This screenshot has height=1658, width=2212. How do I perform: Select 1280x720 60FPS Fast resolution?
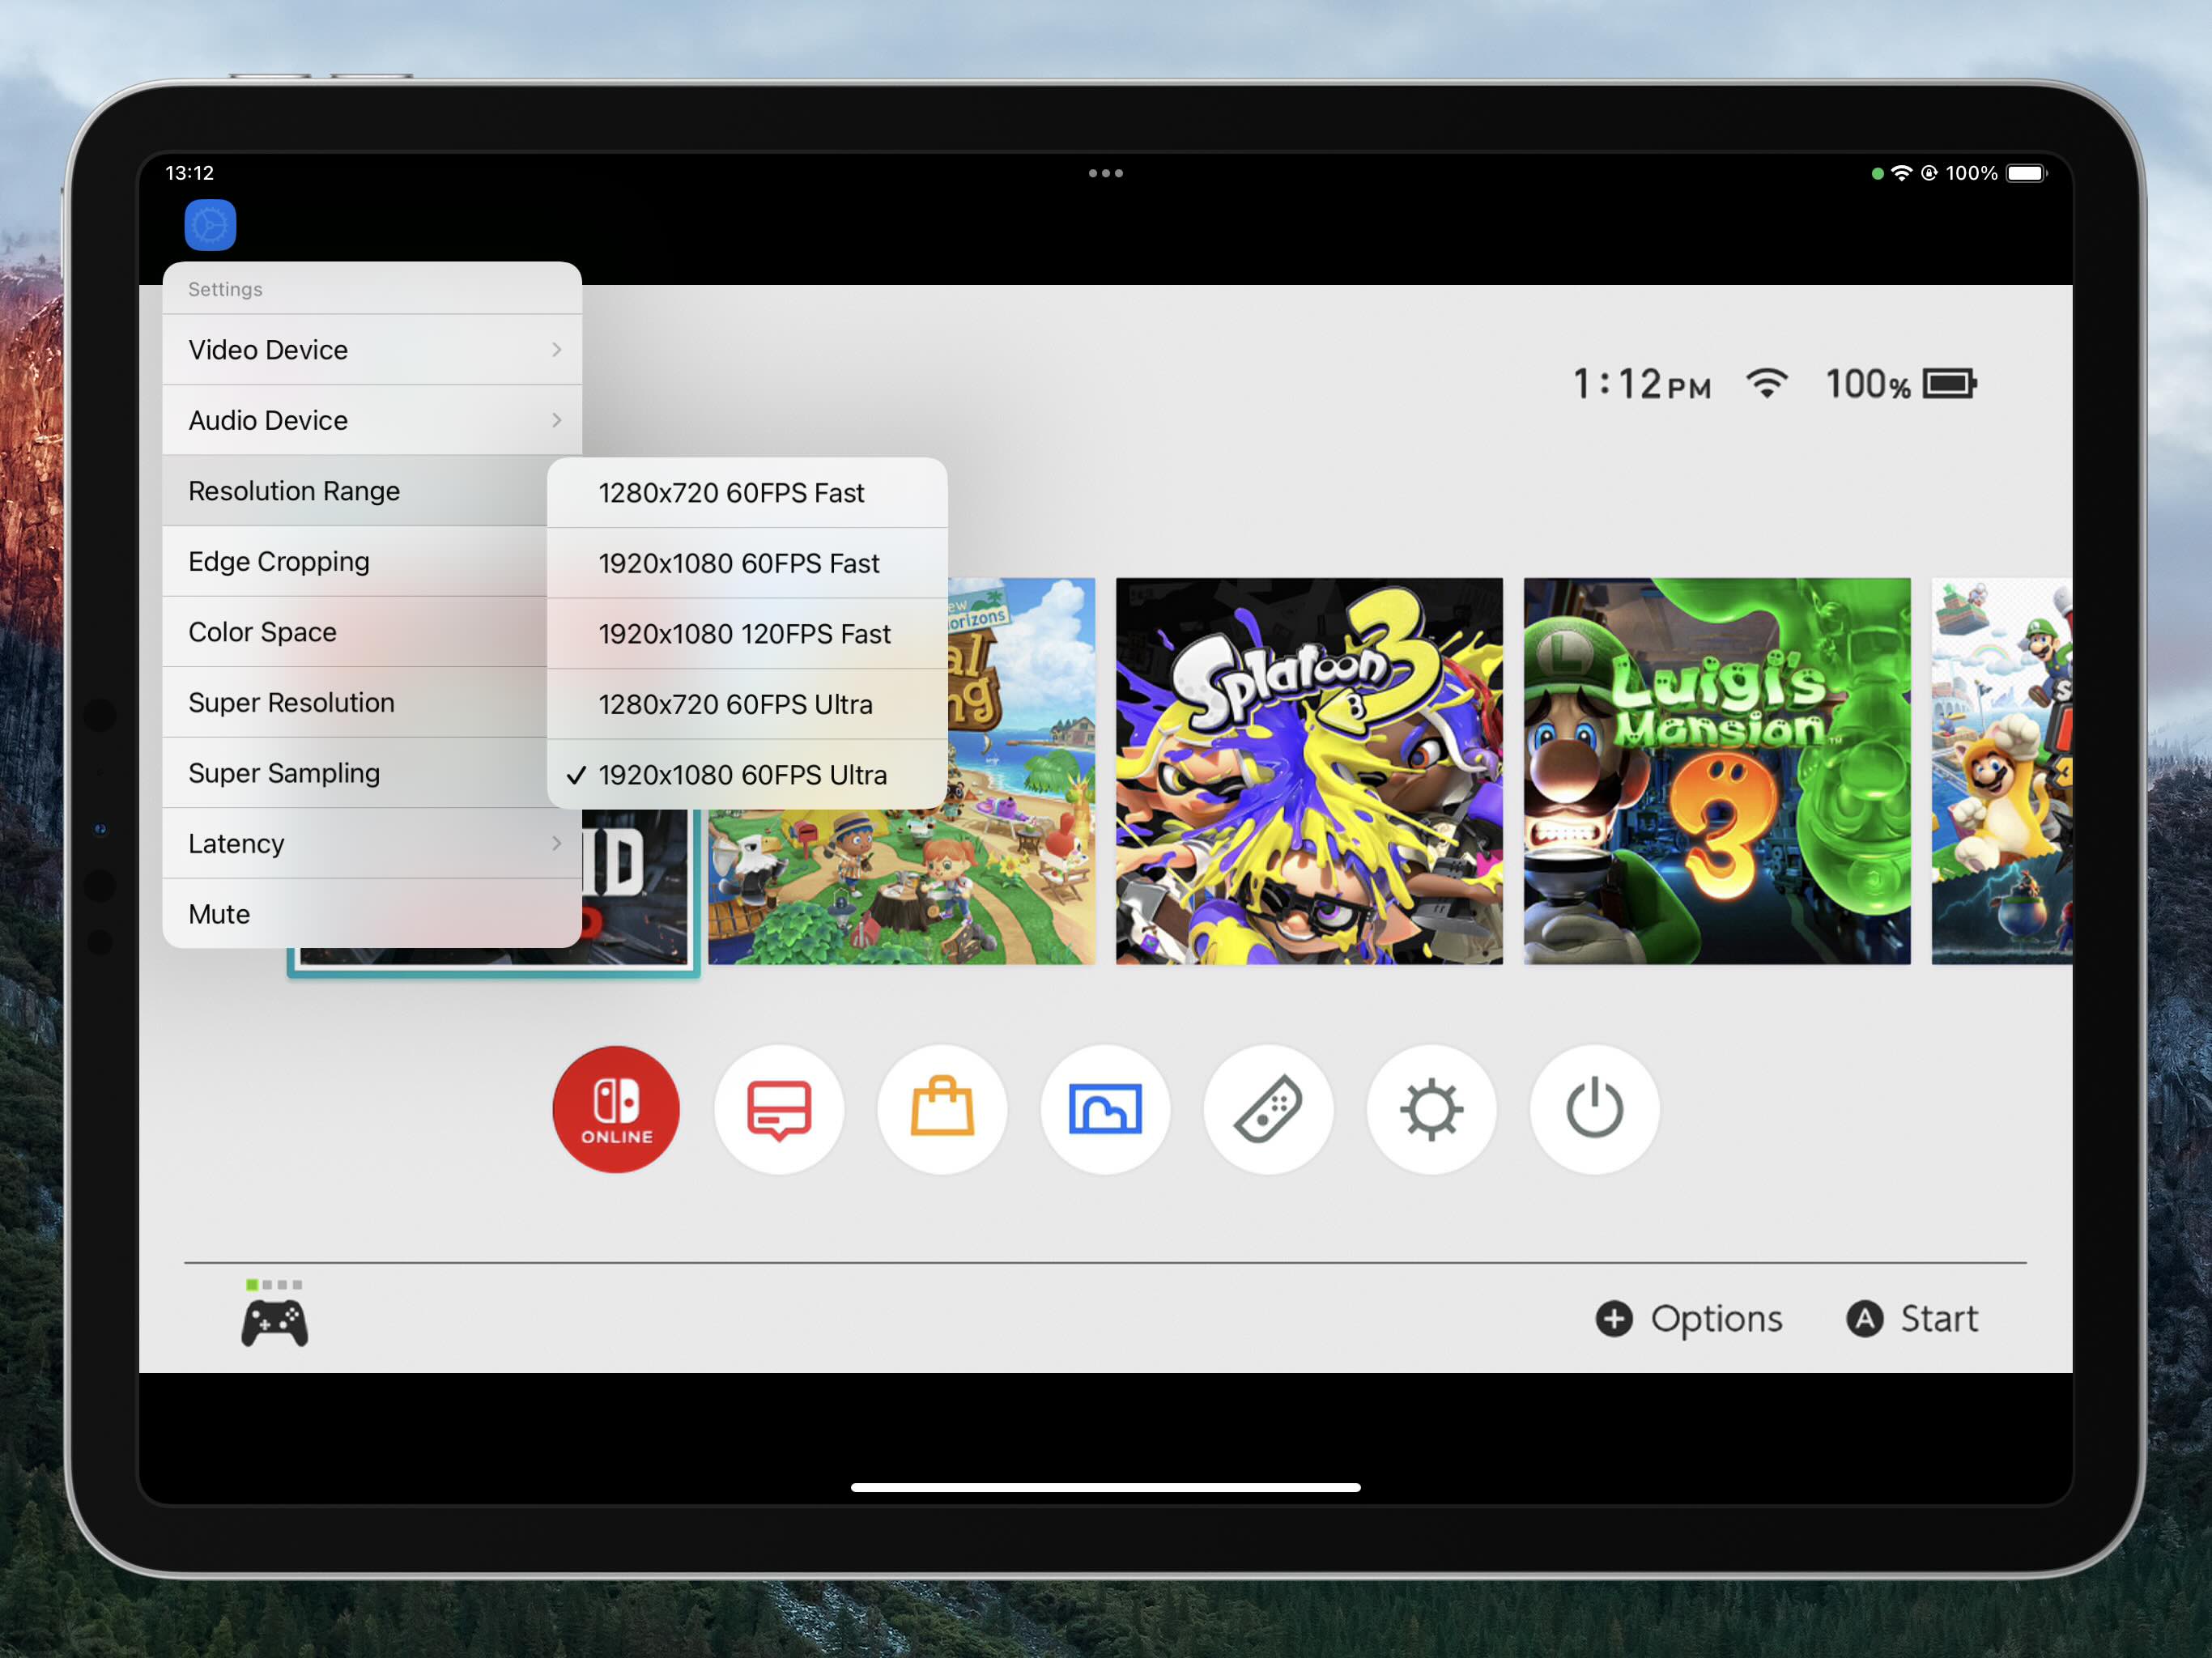pos(747,493)
